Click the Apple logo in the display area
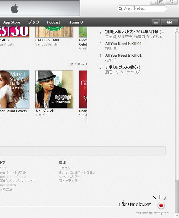 (14, 8)
